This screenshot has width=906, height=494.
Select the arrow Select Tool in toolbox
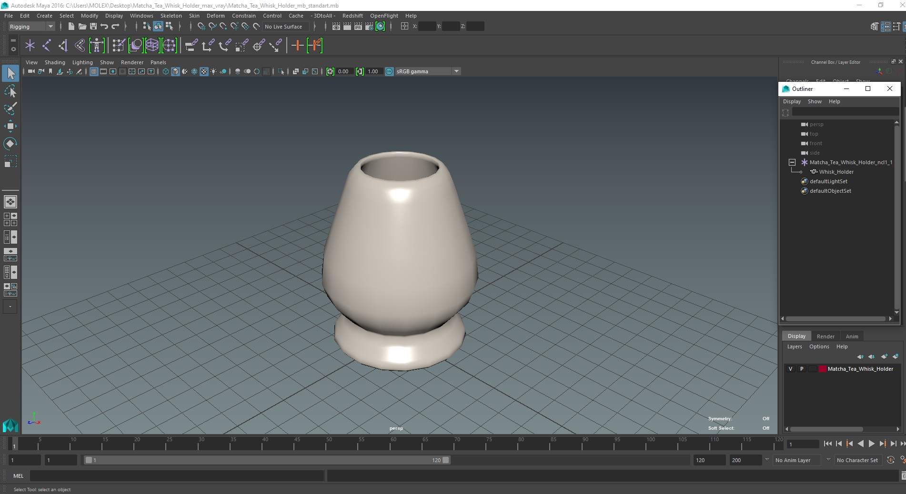coord(10,73)
